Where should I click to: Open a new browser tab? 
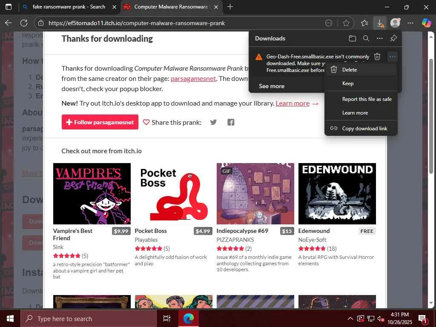[x=230, y=7]
